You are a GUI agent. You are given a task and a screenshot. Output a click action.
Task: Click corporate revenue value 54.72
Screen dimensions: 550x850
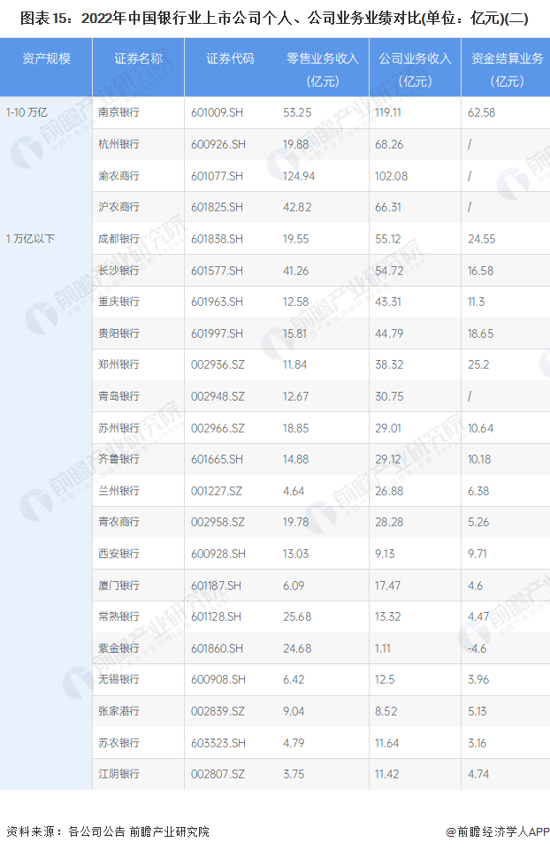click(389, 271)
